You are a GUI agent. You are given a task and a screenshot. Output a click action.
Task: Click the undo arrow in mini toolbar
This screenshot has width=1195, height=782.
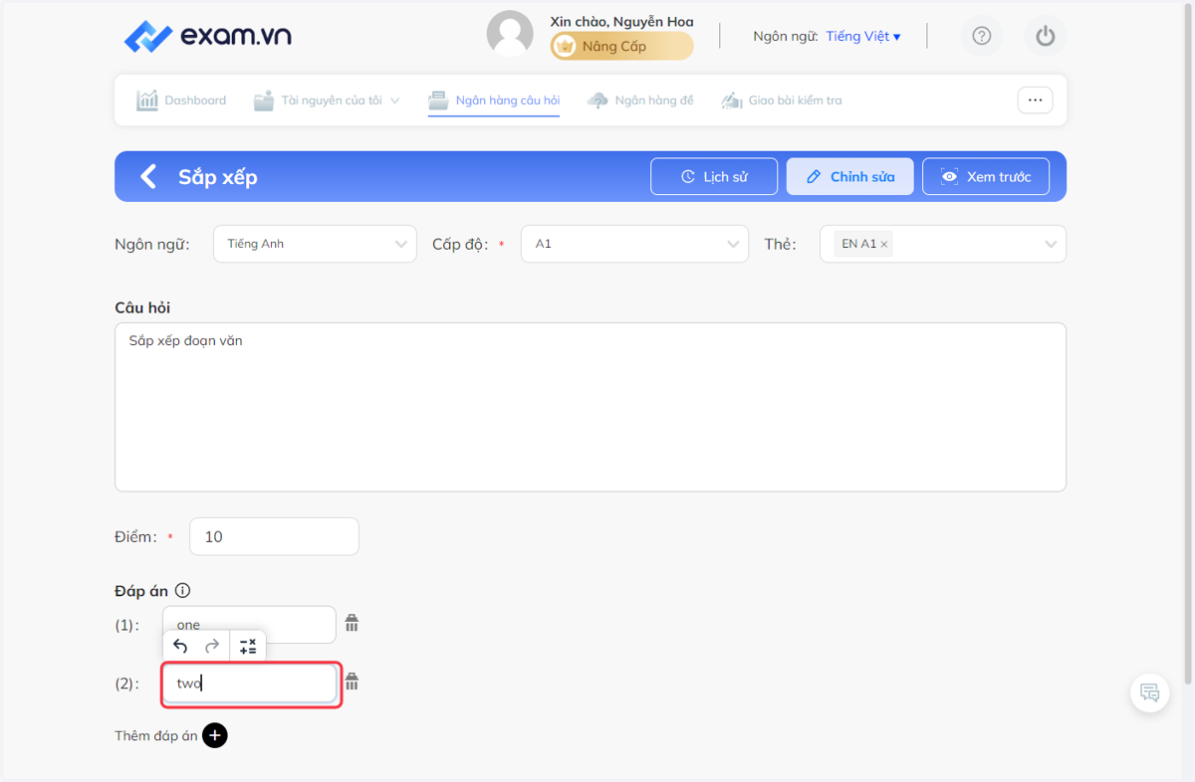pos(180,647)
